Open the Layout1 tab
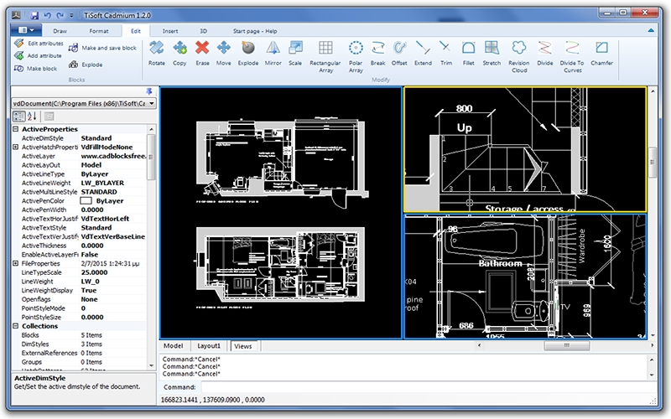 209,346
